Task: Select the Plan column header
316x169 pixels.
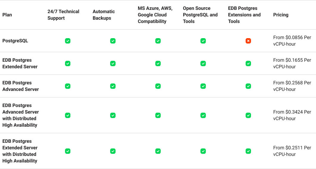Action: [x=7, y=15]
